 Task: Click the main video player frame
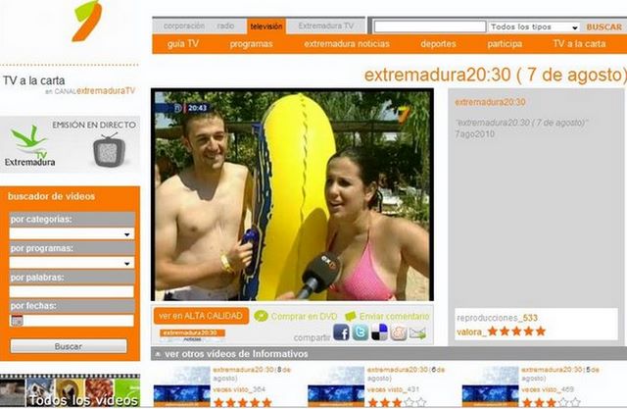[292, 194]
